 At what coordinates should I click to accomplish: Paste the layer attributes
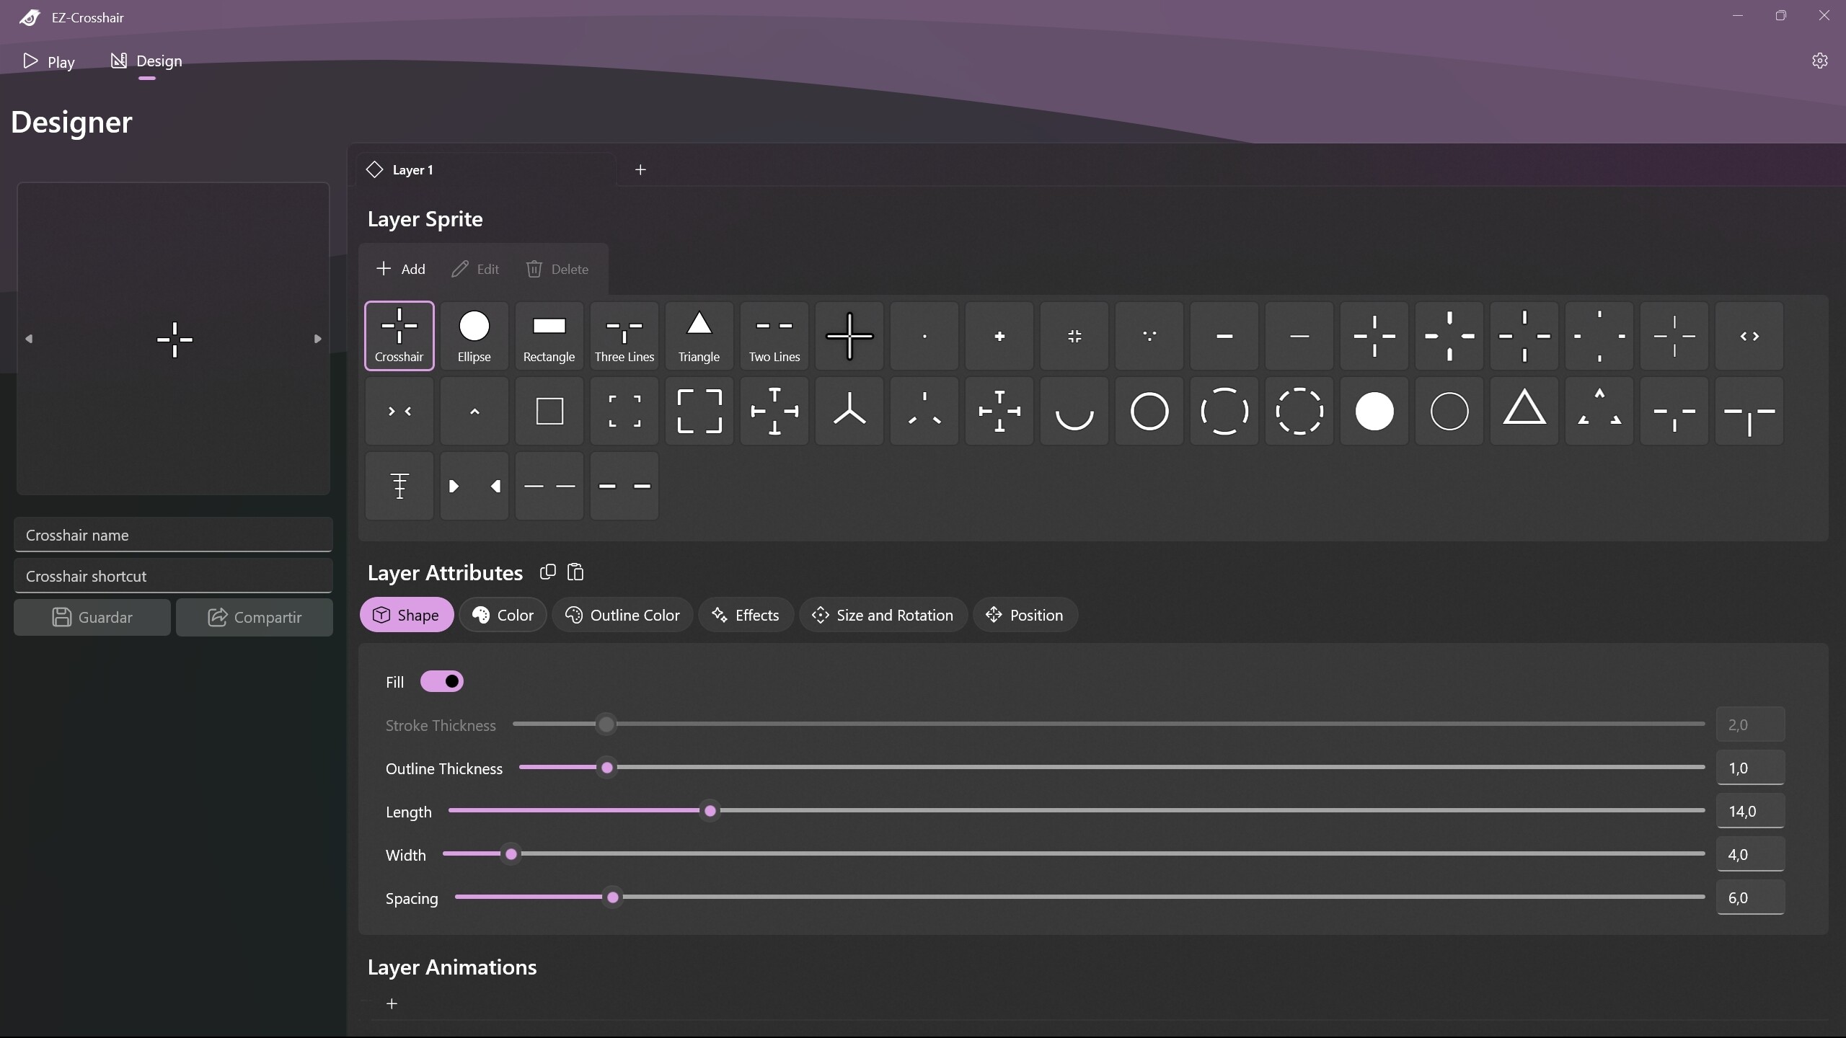coord(575,572)
